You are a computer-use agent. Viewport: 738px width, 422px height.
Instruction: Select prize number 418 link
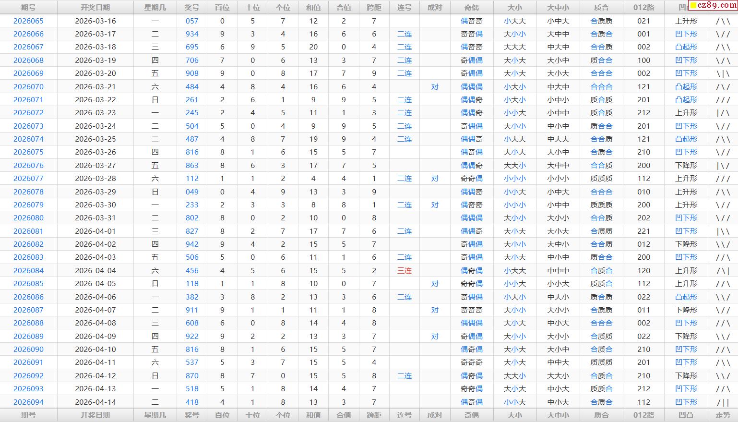192,402
